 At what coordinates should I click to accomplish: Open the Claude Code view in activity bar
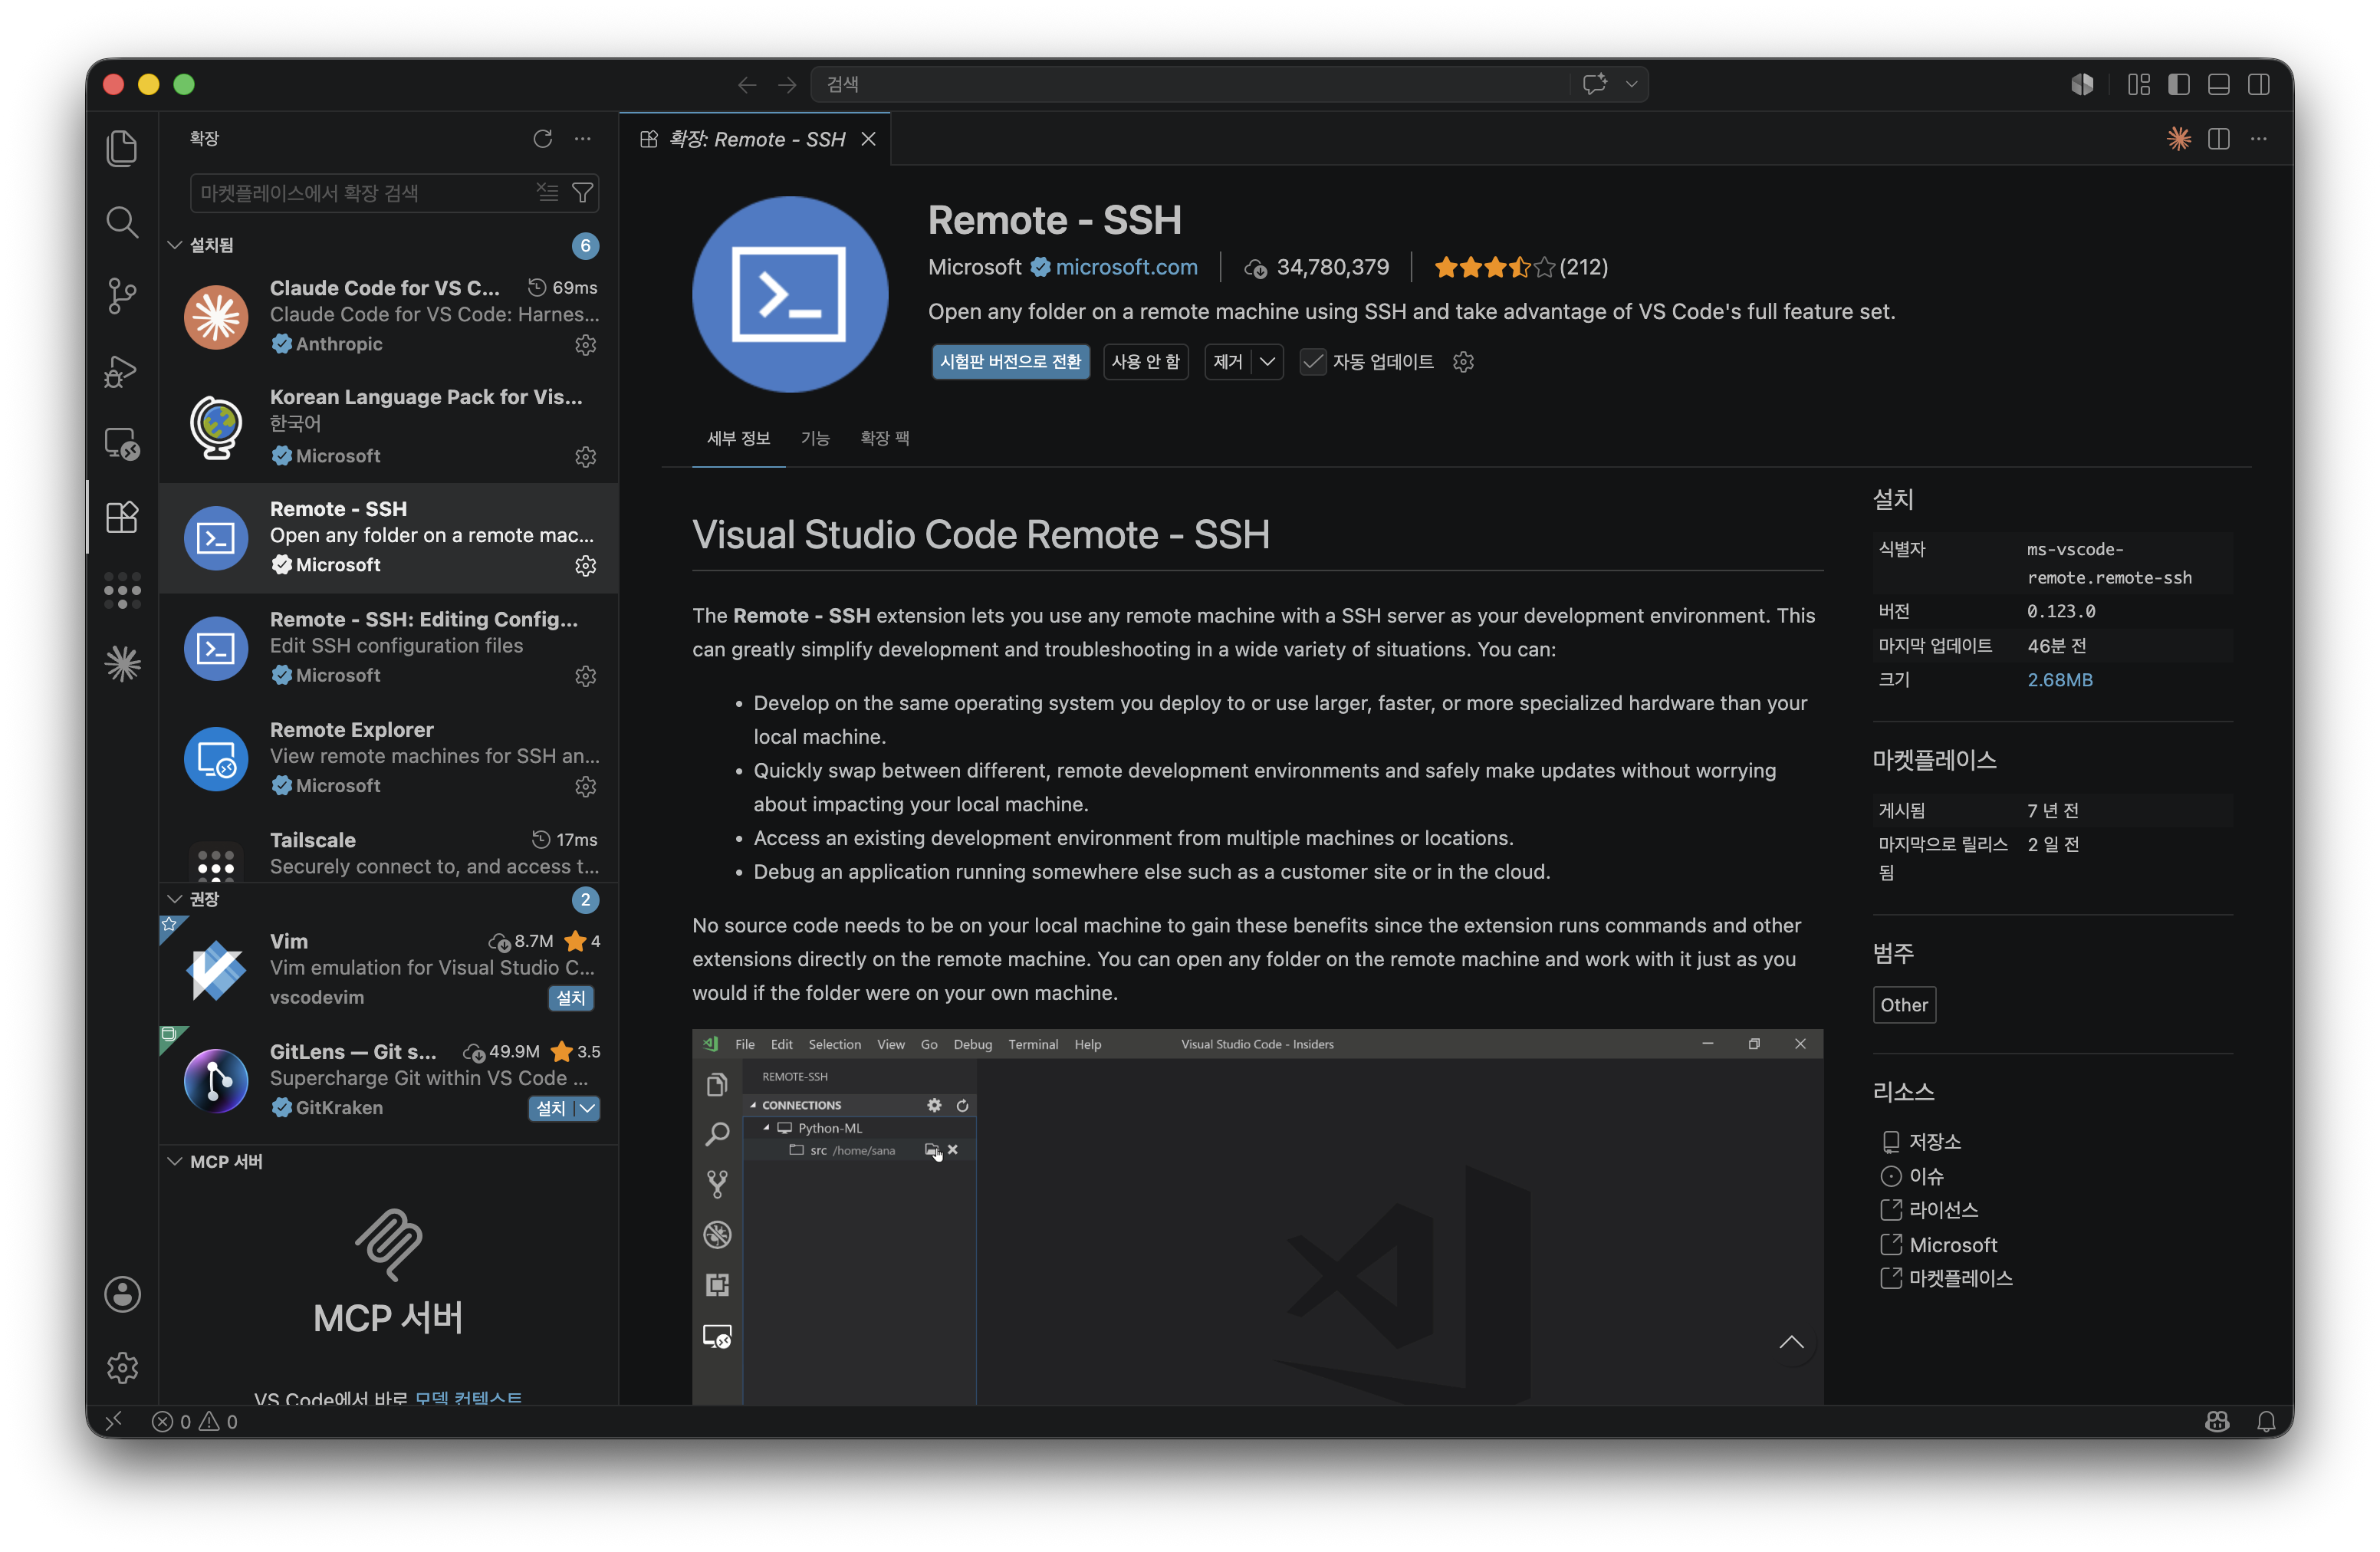tap(122, 664)
